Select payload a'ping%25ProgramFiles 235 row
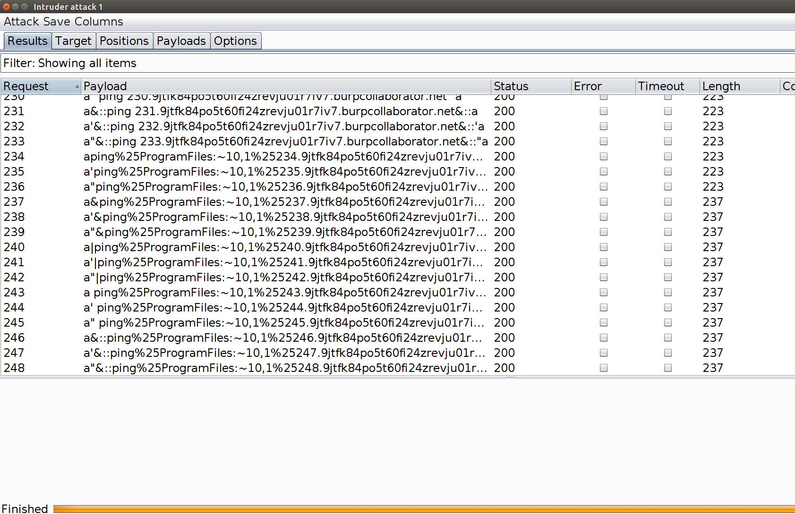 (285, 171)
